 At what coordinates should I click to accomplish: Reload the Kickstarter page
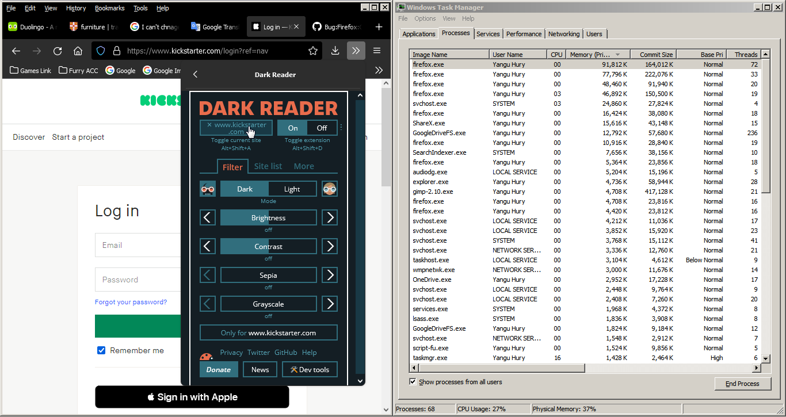(57, 51)
